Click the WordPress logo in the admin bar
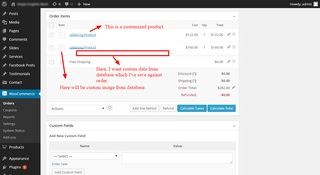The height and width of the screenshot is (175, 320). click(x=4, y=4)
